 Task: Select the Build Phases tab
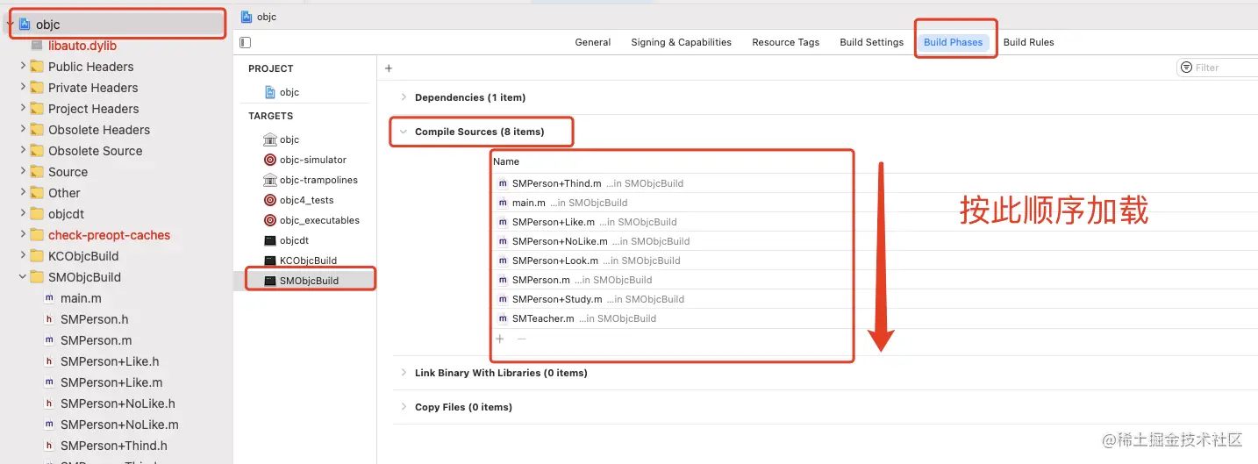(953, 42)
